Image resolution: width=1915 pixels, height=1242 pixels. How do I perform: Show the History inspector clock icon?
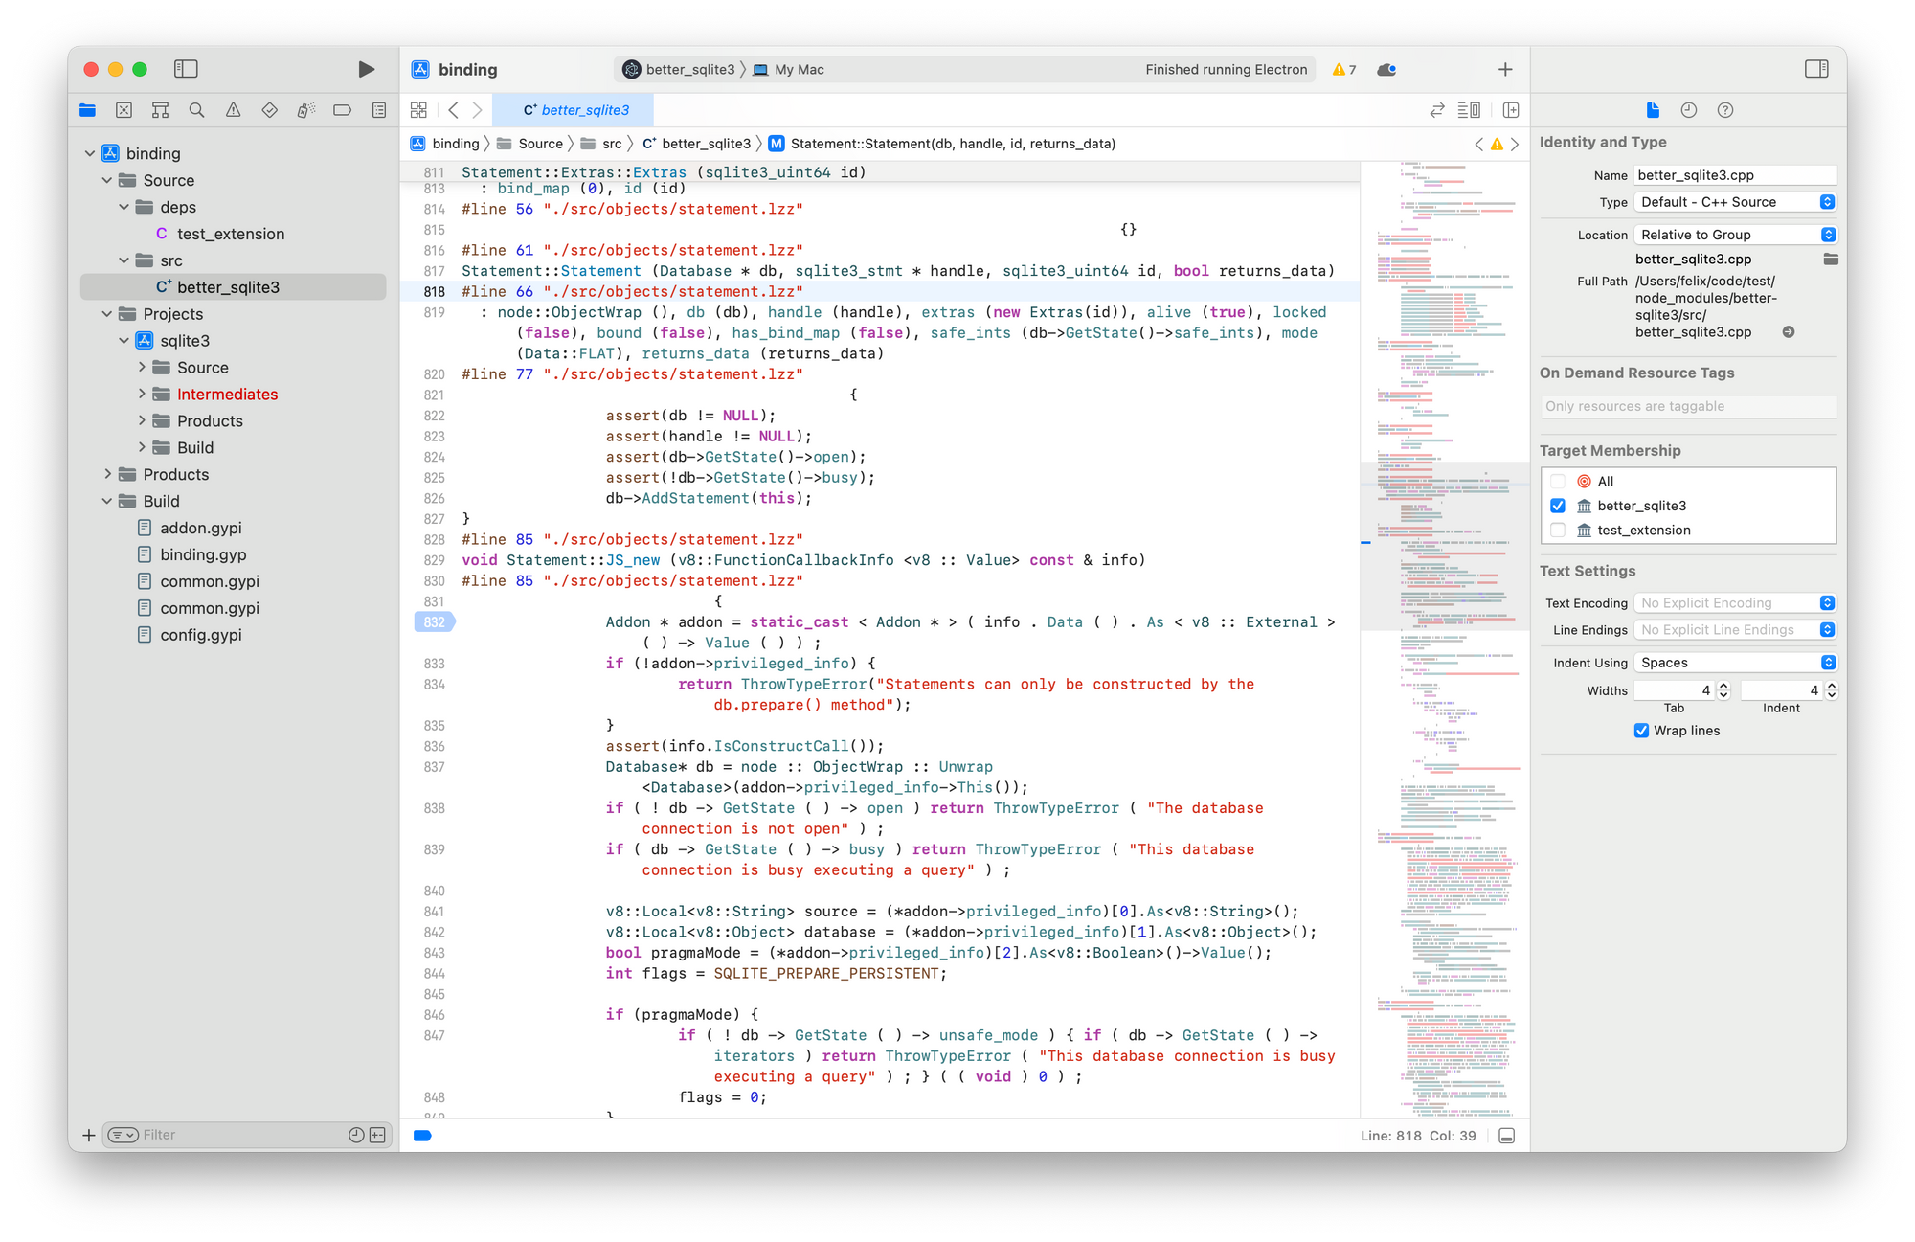tap(1688, 110)
